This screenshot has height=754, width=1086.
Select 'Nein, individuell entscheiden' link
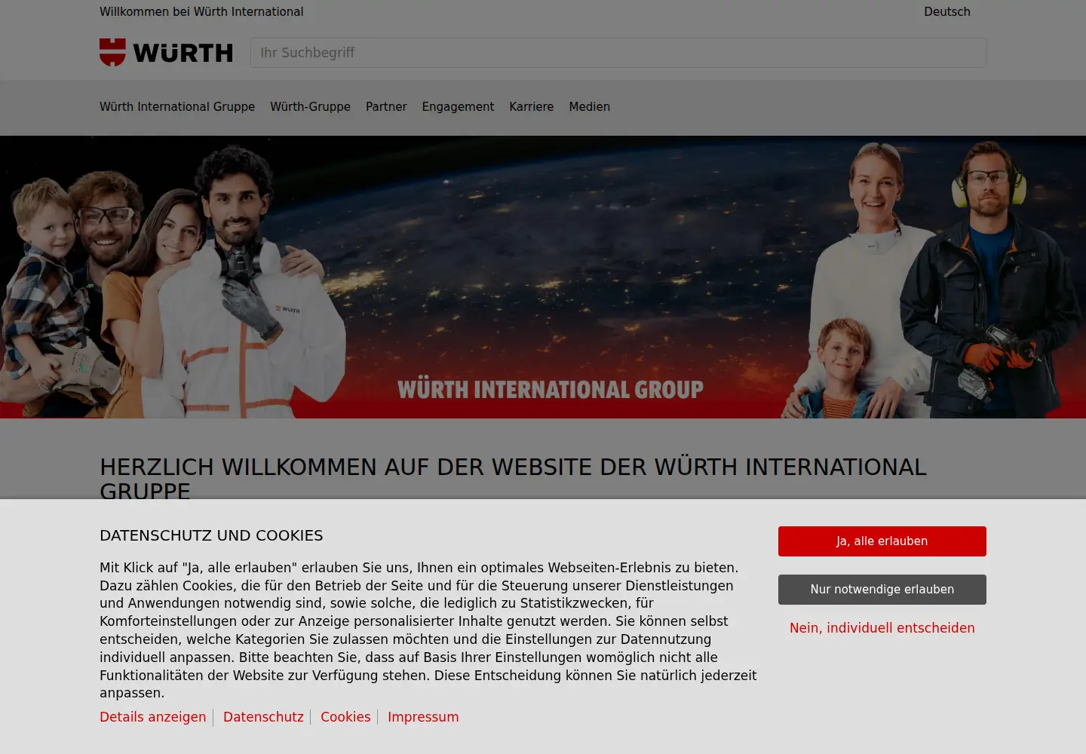coord(882,628)
